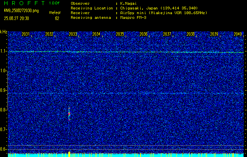Click the 1.0 kHz axis label
247x157 pixels.
[x=3, y=71]
